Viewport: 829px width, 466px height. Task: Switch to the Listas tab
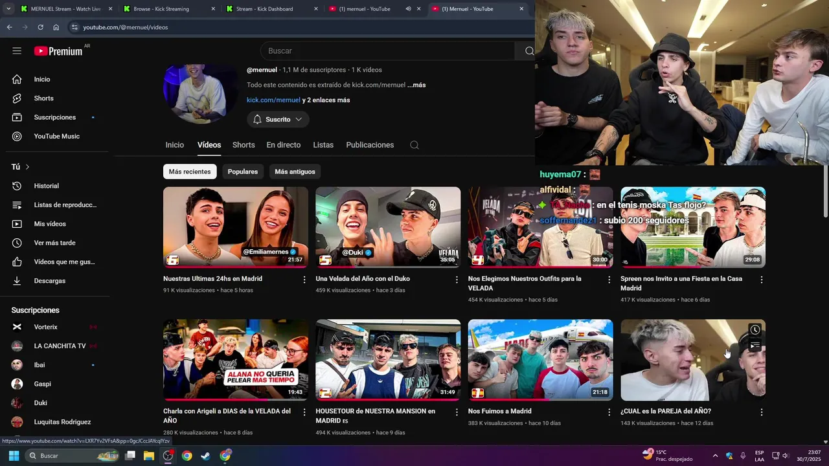click(323, 145)
